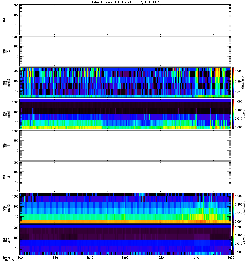Screen dimensions: 250x267
Task: Click the thc edc12 mV/m color bar
Action: pos(234,208)
